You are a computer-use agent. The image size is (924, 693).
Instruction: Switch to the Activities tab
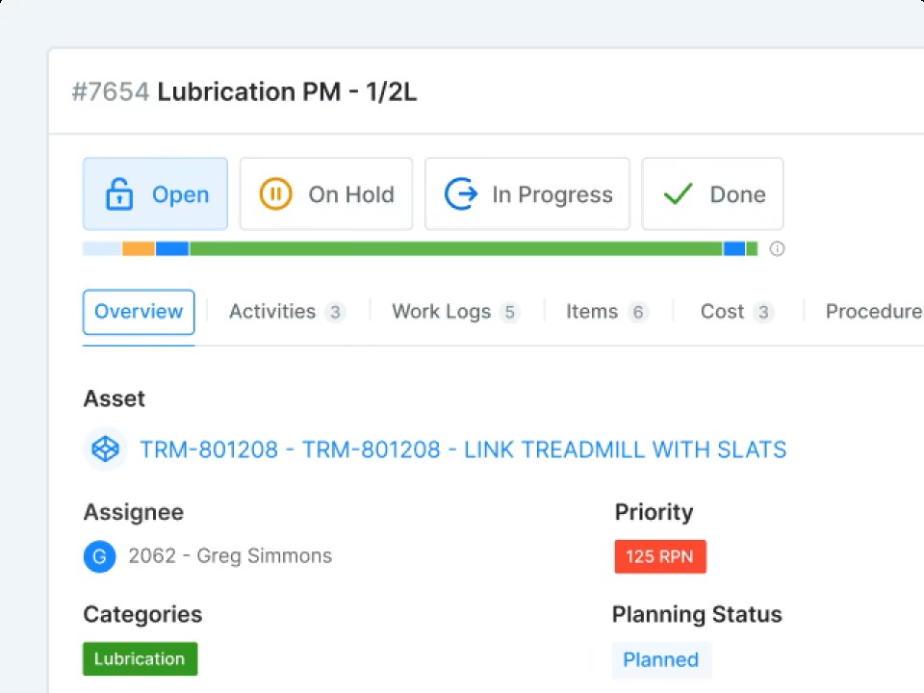coord(286,312)
